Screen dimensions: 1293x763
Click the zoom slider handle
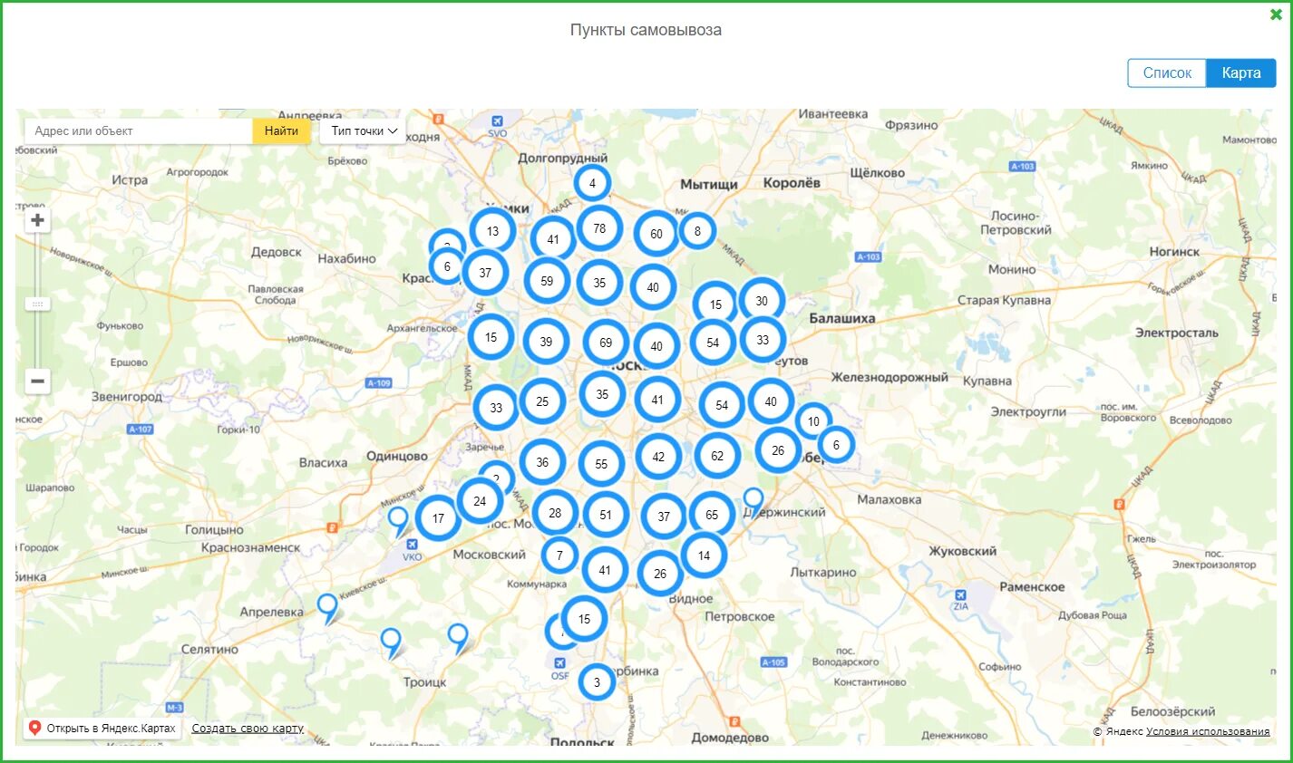37,304
